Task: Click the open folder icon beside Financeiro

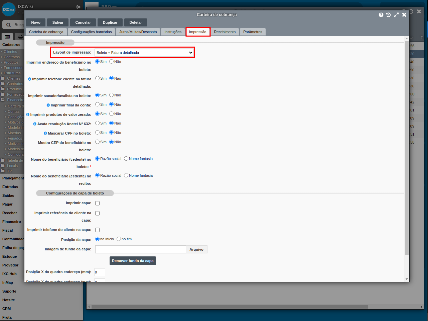Action: pos(3,100)
